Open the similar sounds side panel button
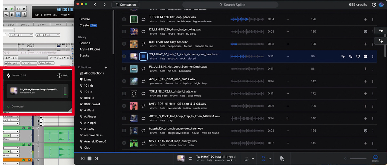This screenshot has height=165, width=387. coord(381,41)
